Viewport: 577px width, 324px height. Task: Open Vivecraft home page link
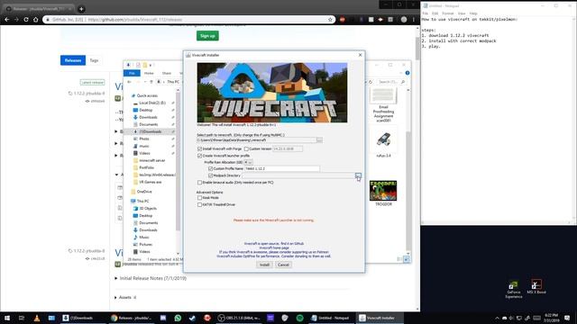tap(274, 248)
